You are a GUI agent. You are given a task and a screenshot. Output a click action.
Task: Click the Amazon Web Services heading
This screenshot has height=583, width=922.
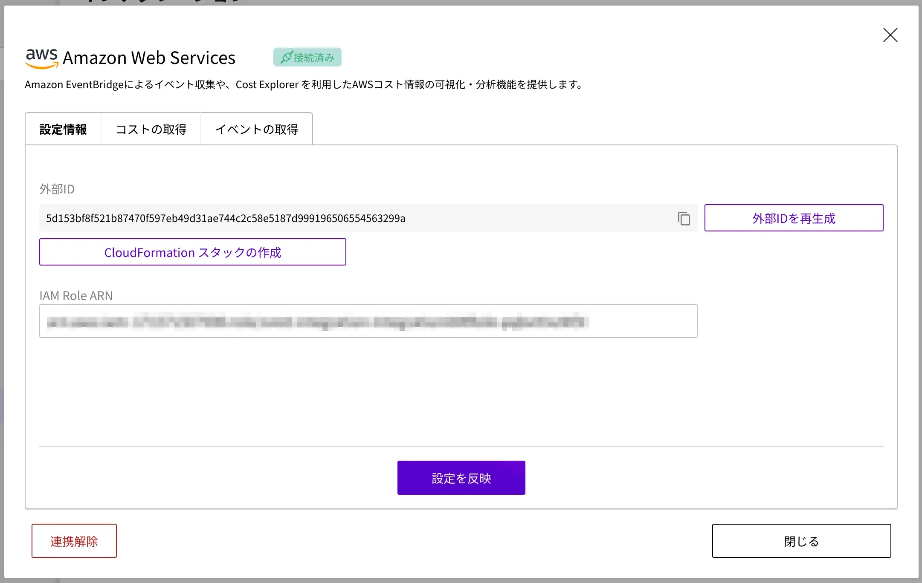pyautogui.click(x=149, y=58)
